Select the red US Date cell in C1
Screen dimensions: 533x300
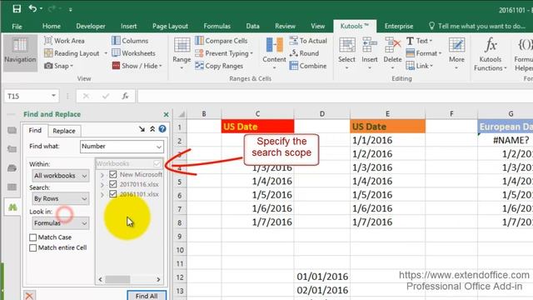click(x=257, y=127)
